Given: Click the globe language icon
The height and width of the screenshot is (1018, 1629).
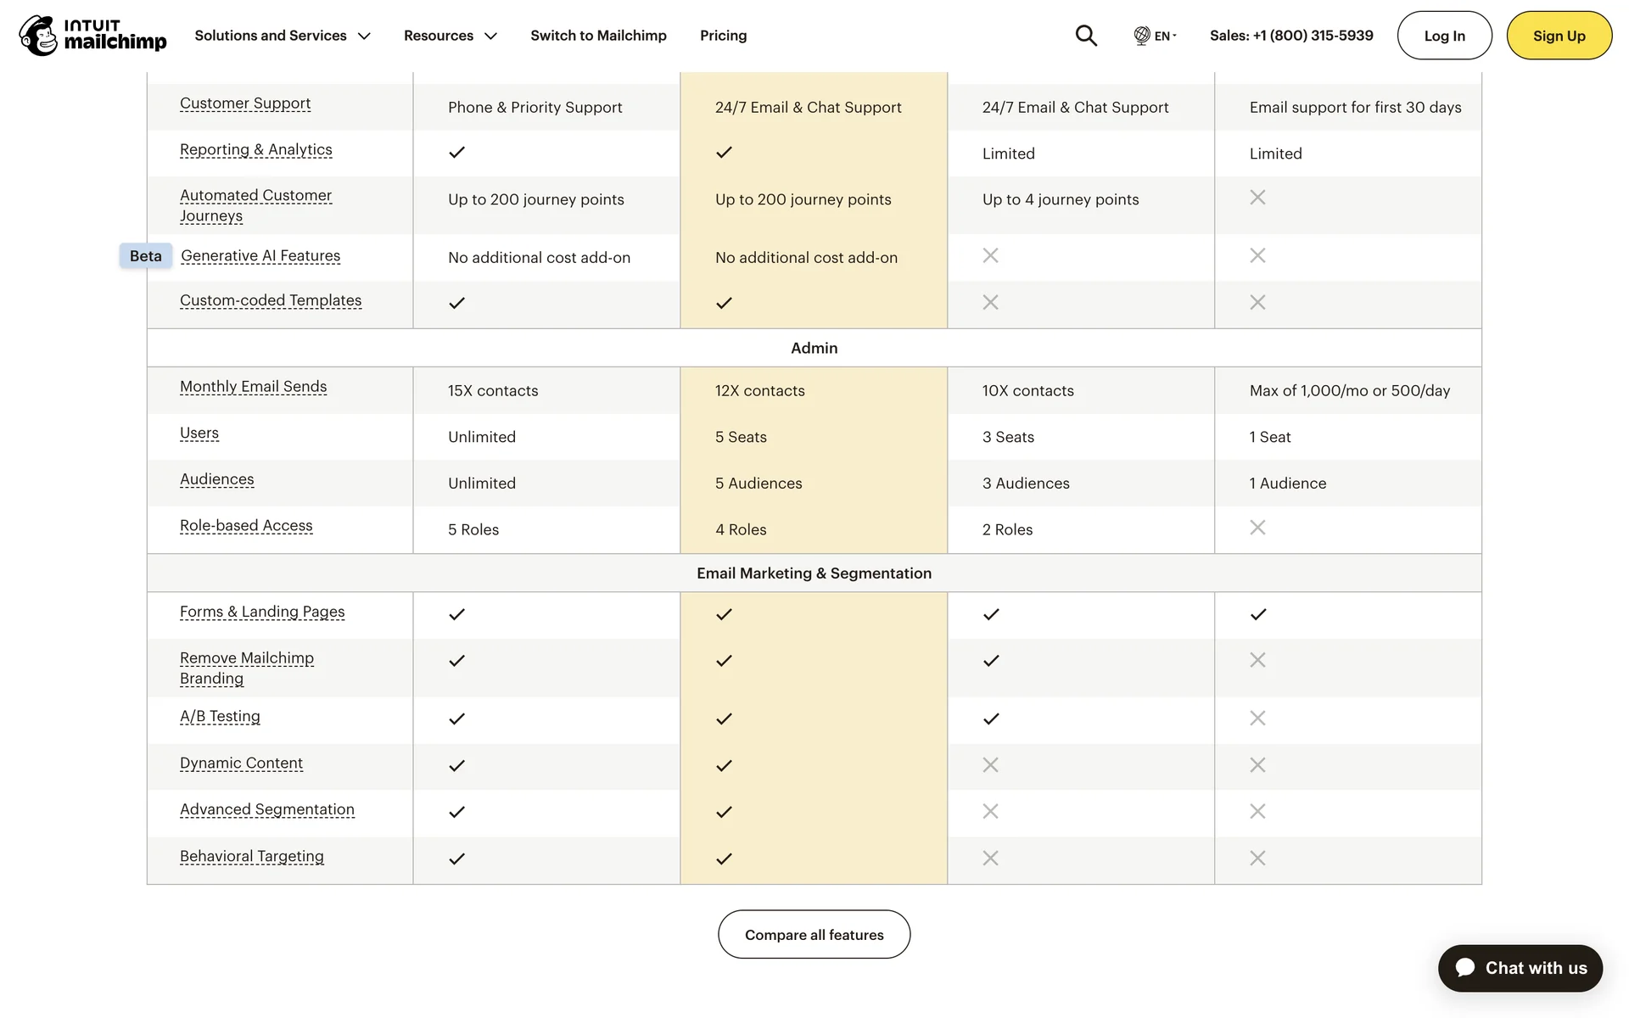Looking at the screenshot, I should (x=1142, y=36).
